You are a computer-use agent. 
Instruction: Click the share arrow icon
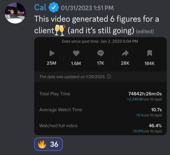pos(125,53)
